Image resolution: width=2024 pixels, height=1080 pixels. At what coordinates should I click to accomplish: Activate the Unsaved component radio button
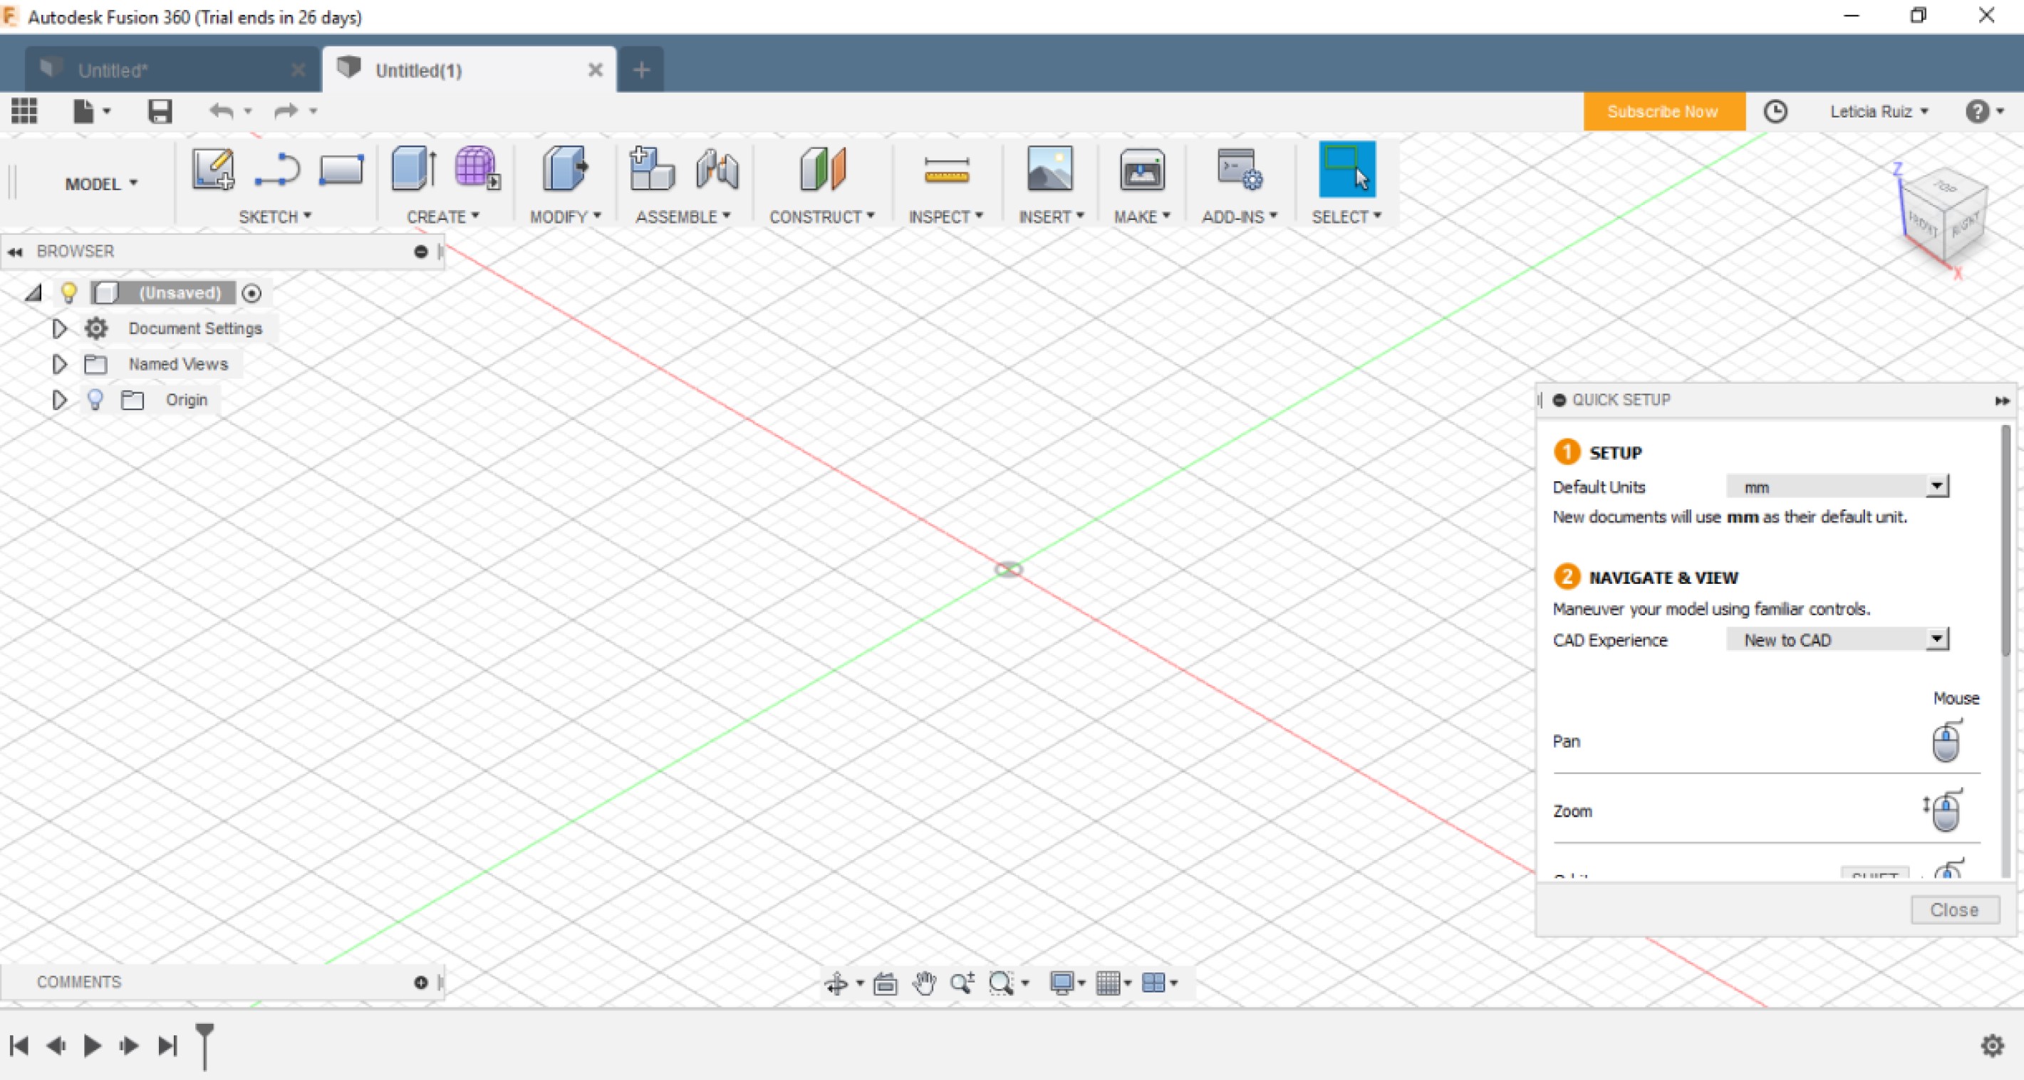pos(251,293)
